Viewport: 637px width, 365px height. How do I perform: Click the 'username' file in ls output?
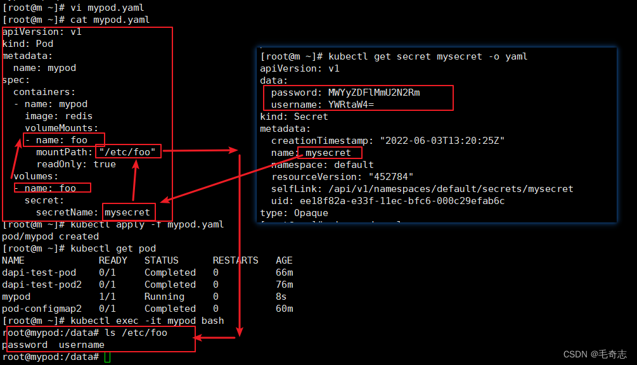(x=81, y=345)
